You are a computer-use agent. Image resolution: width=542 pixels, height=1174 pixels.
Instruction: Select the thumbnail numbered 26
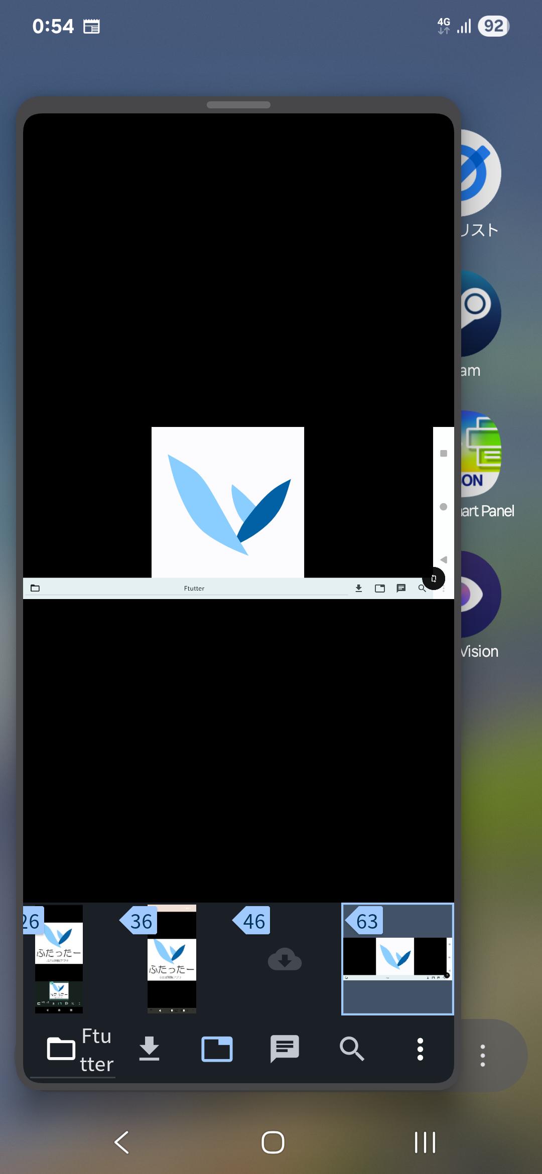pyautogui.click(x=58, y=959)
